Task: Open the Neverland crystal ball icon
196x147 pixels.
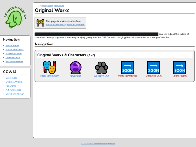Action: [x=75, y=68]
